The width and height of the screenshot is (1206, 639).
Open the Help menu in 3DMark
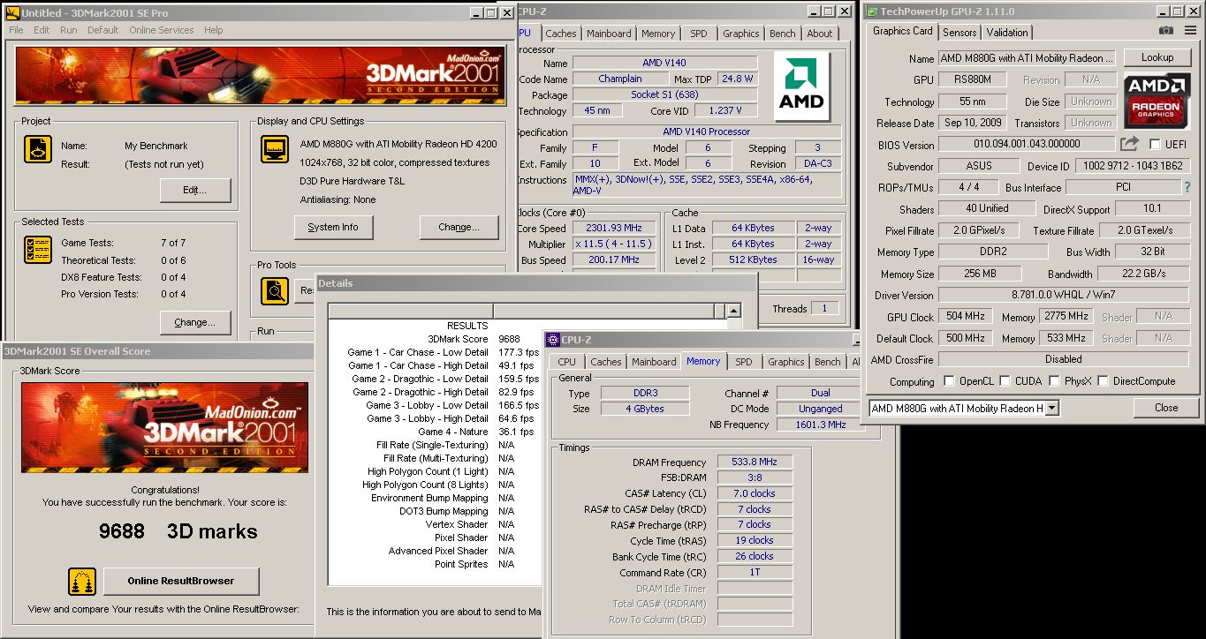[214, 30]
